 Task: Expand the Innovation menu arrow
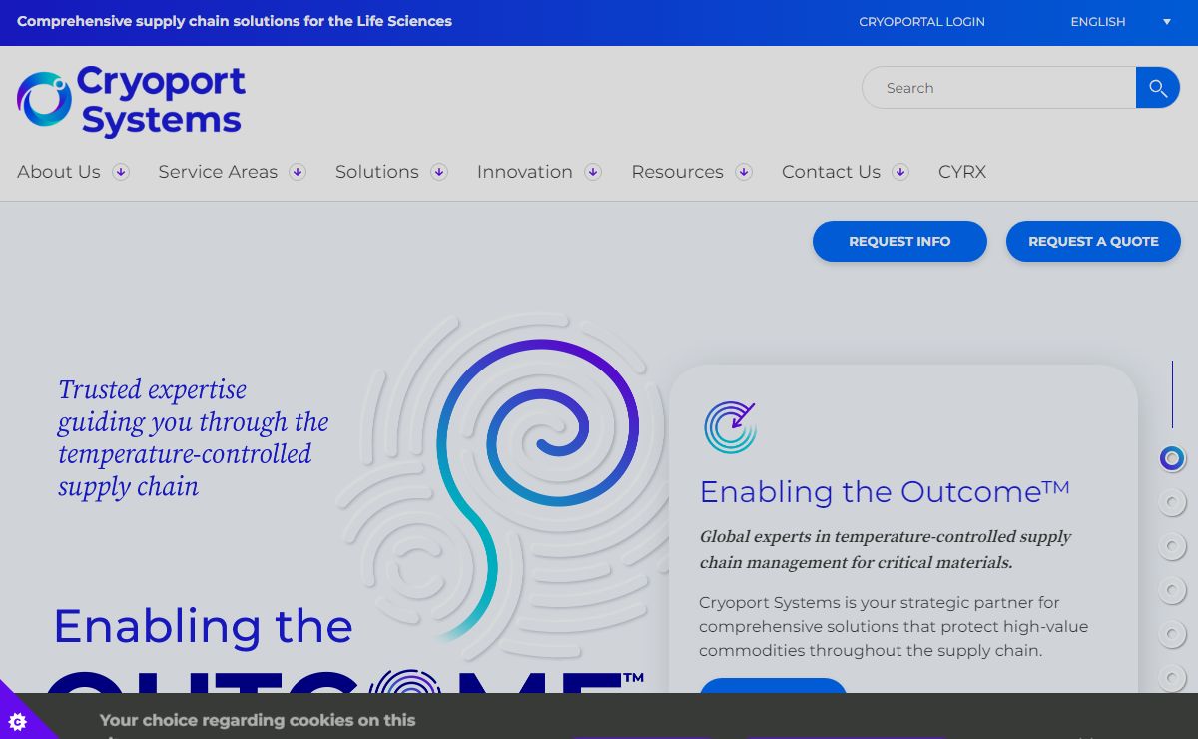point(593,172)
